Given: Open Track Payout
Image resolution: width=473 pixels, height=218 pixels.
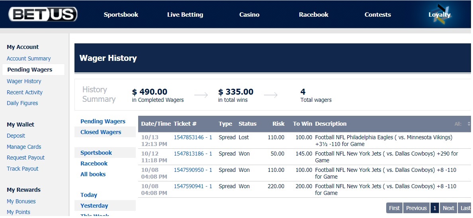Looking at the screenshot, I should click(x=23, y=169).
